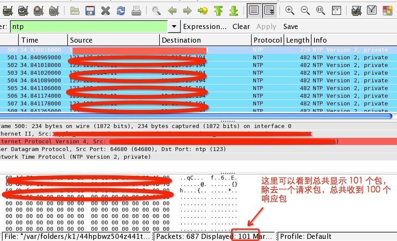Toggle auto scroll in live capture
The image size is (397, 241).
coord(269,11)
